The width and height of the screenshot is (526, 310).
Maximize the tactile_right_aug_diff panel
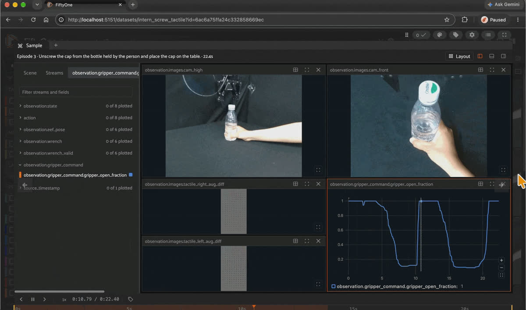[307, 184]
